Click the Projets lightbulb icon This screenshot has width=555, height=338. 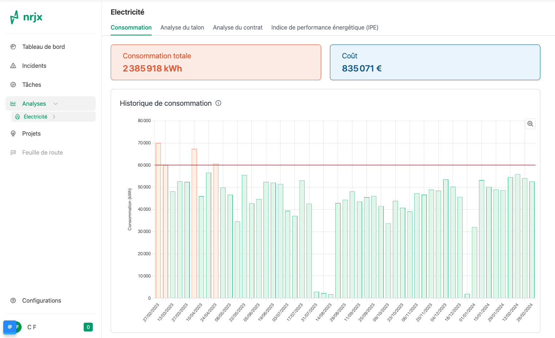13,133
